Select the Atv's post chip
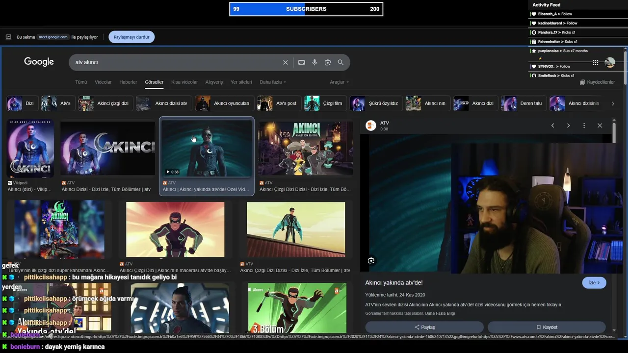Viewport: 628px width, 353px height. pyautogui.click(x=279, y=103)
